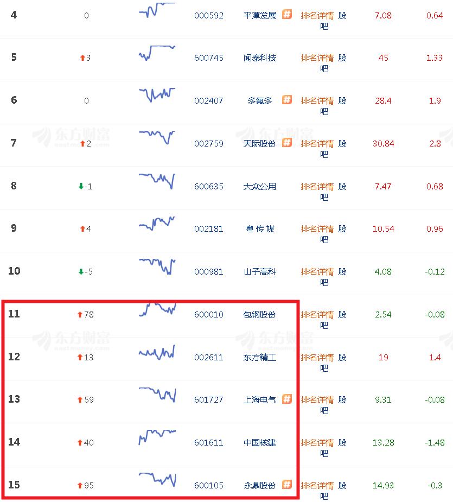Image resolution: width=453 pixels, height=502 pixels.
Task: Click the # icon next to 永鼎股份
Action: [287, 485]
